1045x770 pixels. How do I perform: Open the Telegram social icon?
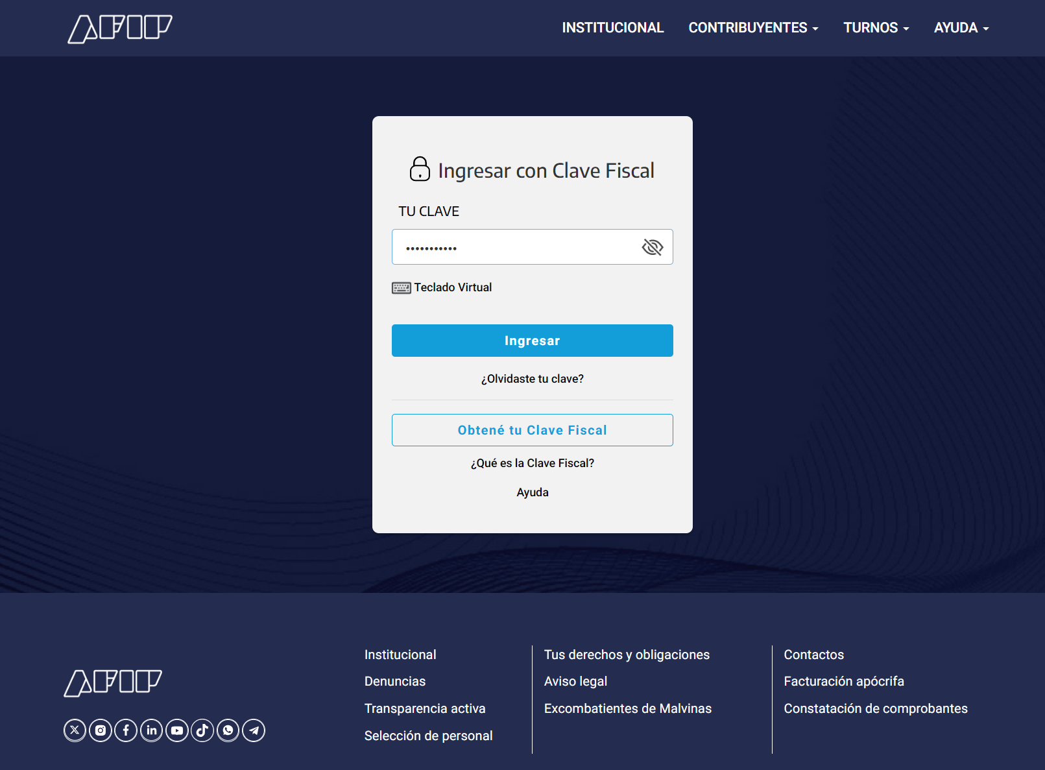254,730
